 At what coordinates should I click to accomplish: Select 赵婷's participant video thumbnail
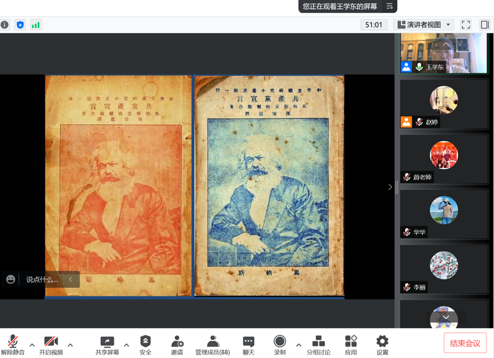pos(444,104)
